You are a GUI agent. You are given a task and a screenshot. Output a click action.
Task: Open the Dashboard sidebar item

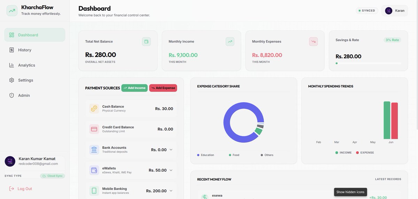34,35
